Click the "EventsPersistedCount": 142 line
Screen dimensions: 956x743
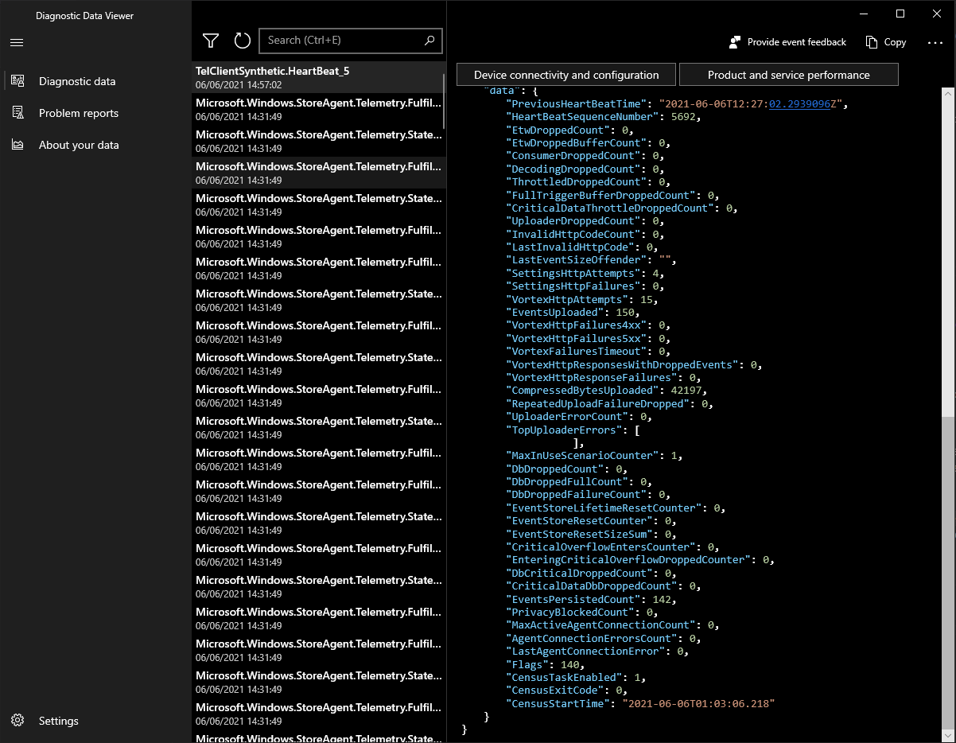[591, 599]
